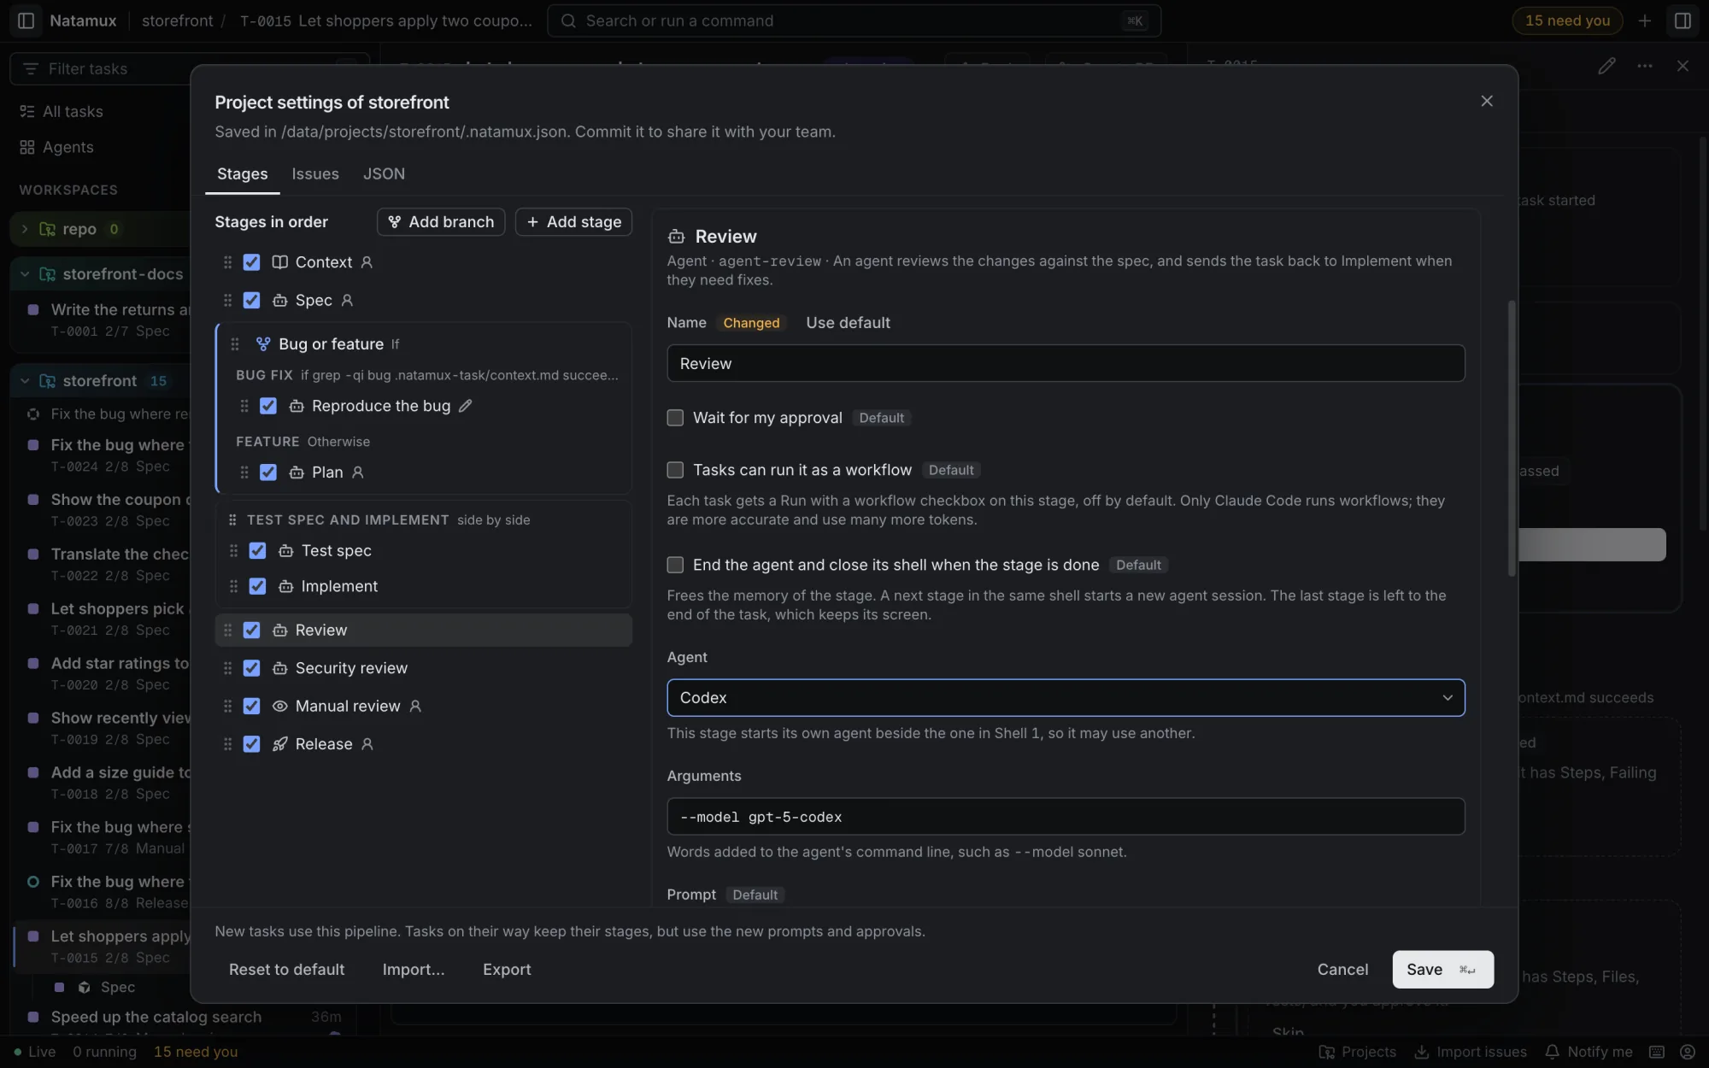
Task: Click the pencil edit icon in task panel
Action: click(1606, 66)
